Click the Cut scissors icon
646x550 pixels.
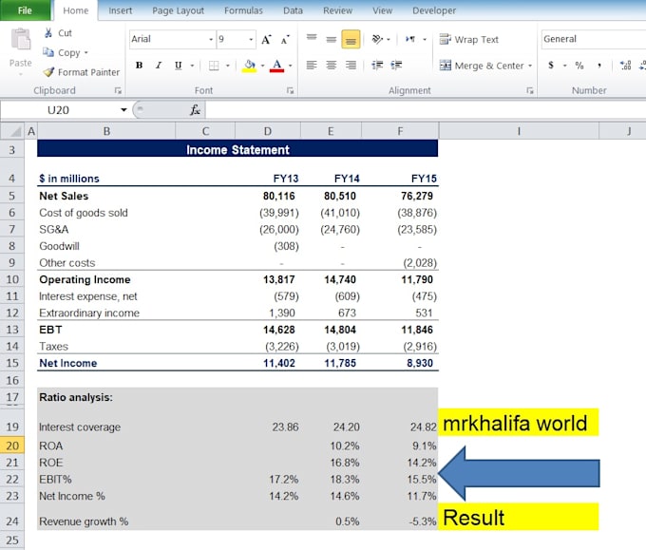click(48, 33)
